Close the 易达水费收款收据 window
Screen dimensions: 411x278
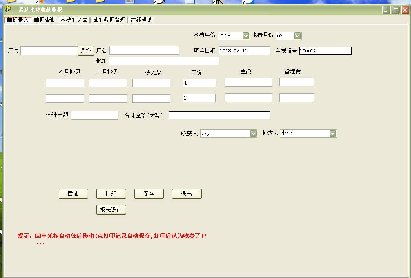click(405, 10)
